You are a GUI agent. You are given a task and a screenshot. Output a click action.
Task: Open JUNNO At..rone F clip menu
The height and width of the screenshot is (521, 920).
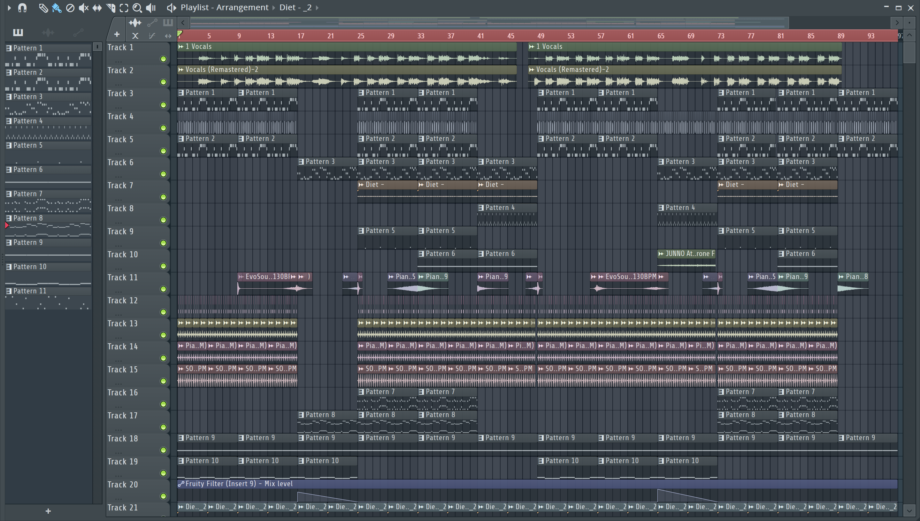click(x=661, y=254)
